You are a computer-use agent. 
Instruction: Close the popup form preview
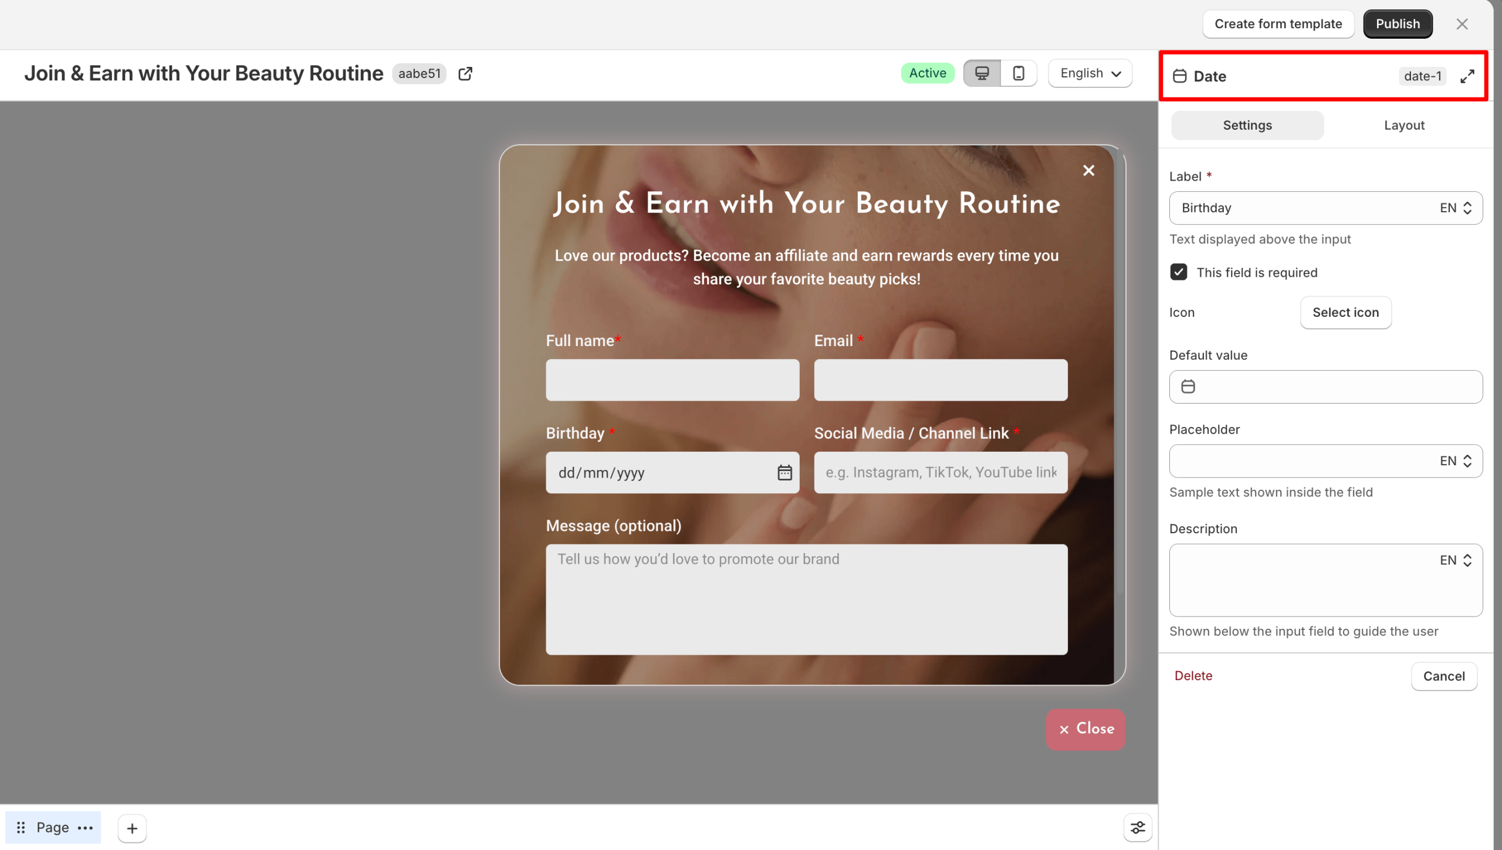tap(1089, 171)
